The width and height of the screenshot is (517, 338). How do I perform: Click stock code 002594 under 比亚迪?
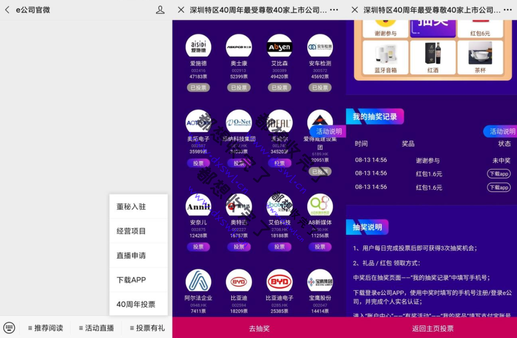click(x=239, y=305)
